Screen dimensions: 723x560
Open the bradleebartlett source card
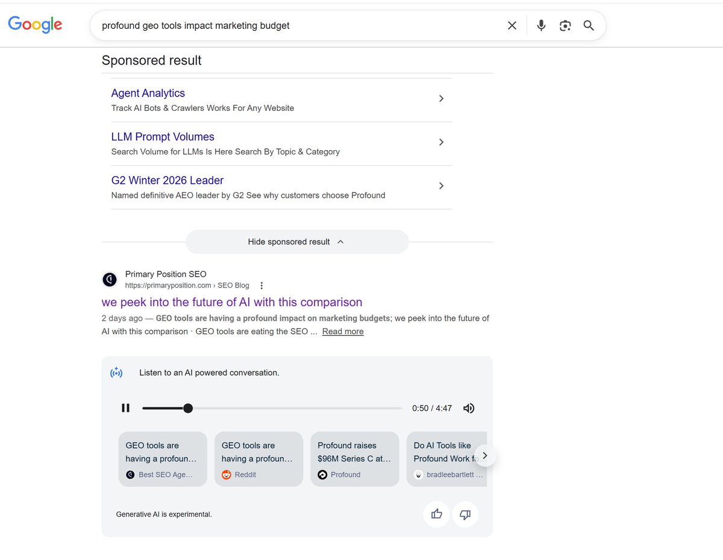click(x=446, y=459)
